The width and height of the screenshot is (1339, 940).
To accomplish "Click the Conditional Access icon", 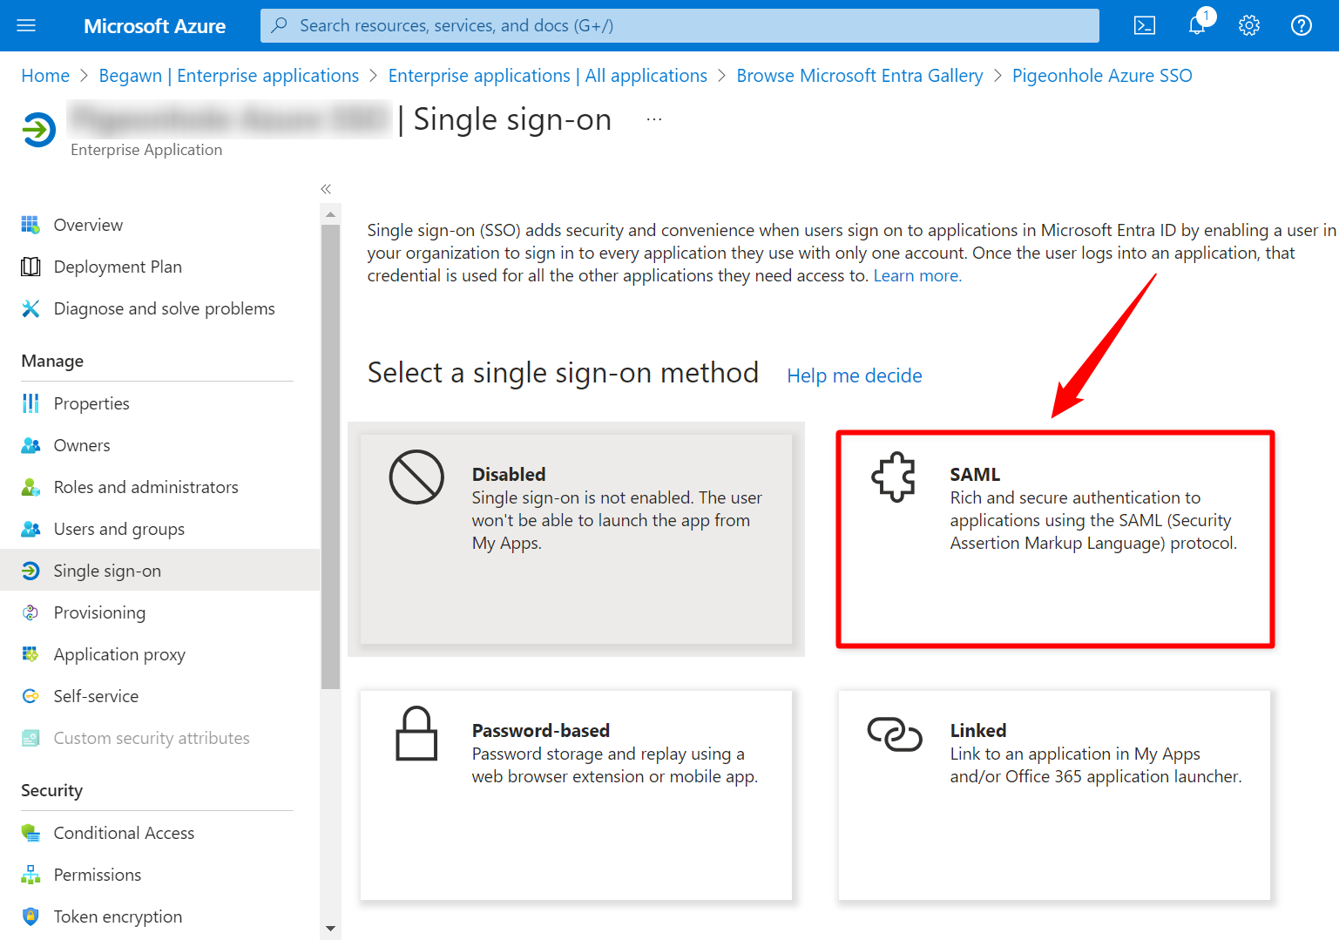I will pos(30,833).
